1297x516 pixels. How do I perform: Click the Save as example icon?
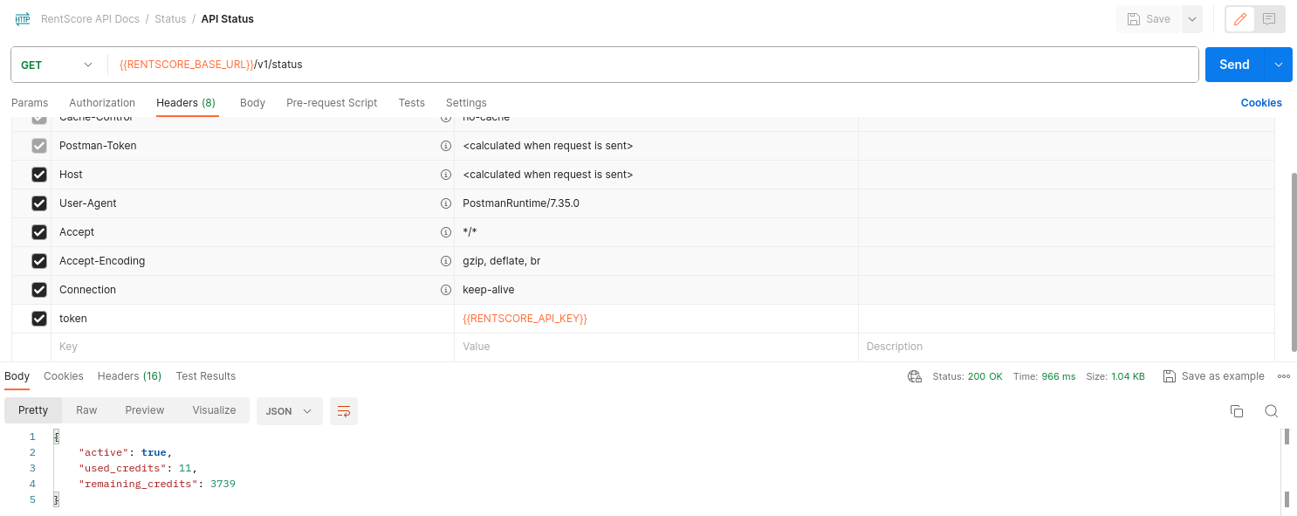pyautogui.click(x=1170, y=376)
